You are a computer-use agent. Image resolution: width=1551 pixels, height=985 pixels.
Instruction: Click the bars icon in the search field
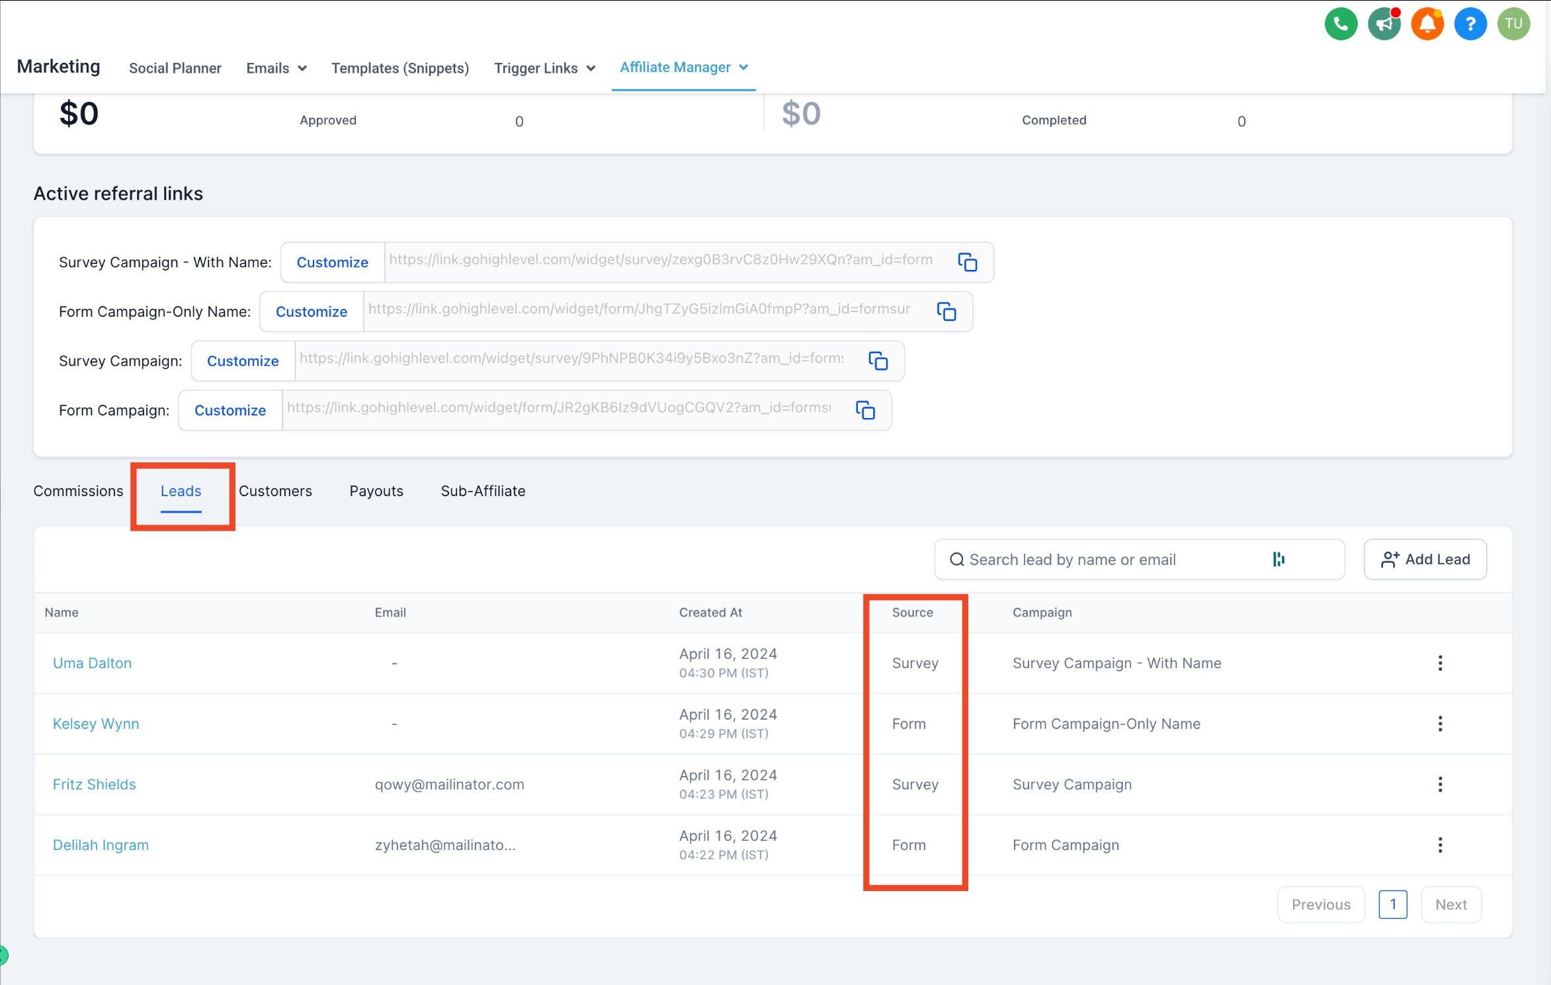point(1279,560)
